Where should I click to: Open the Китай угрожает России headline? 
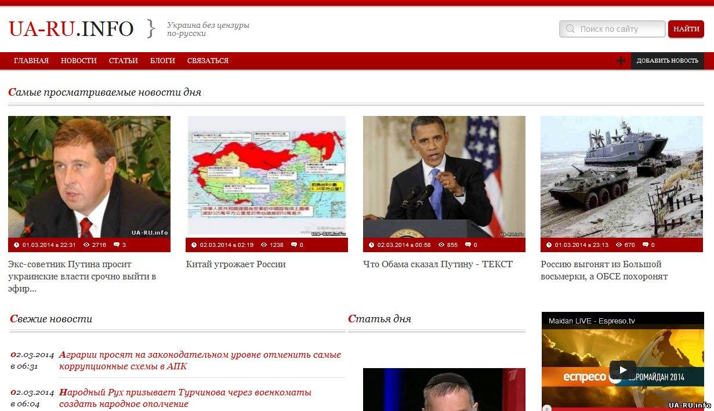coord(235,264)
